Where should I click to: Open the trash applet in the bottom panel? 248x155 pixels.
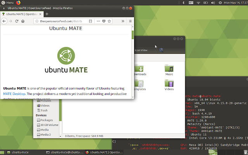click(x=245, y=152)
